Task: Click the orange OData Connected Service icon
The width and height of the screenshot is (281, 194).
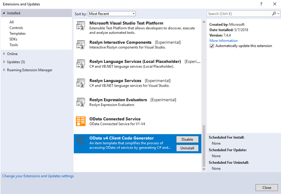Action: click(x=81, y=121)
